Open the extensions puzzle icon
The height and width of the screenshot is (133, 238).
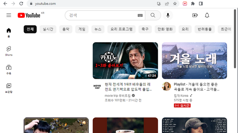tap(193, 3)
